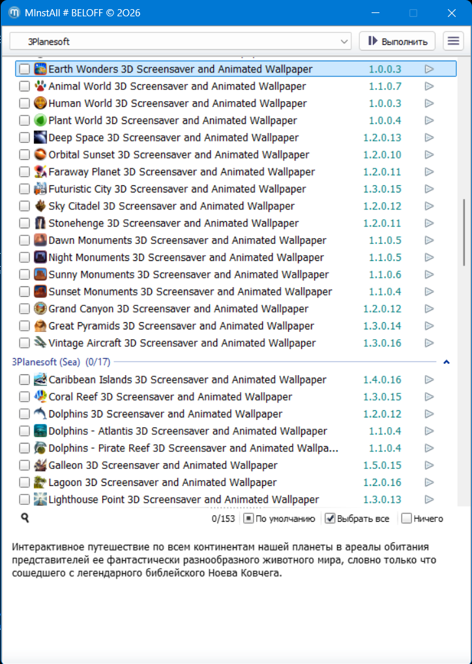Check the Earth Wonders 3D Screensaver box

click(25, 69)
